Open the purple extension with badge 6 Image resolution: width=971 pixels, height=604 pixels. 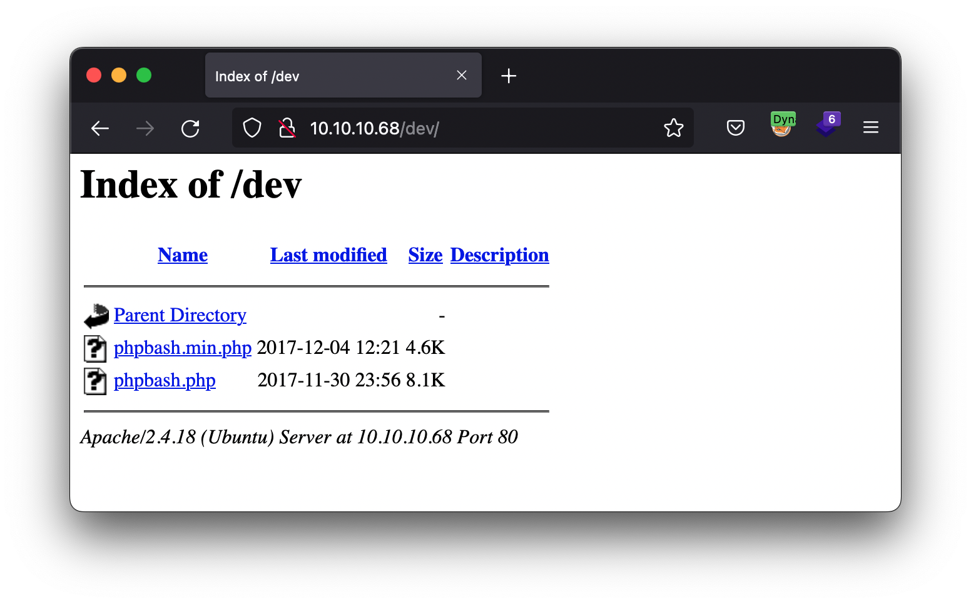pyautogui.click(x=827, y=125)
